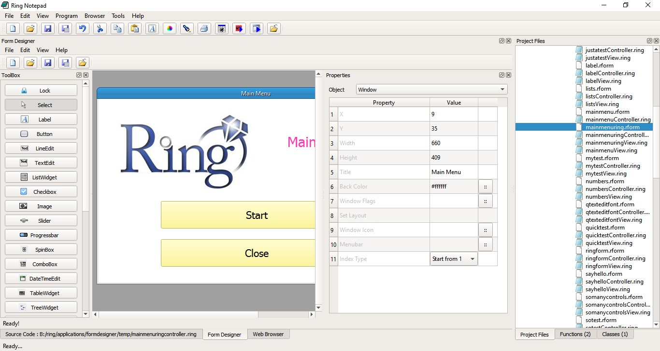
Task: Click Save As icon in Form Designer toolbar
Action: (65, 62)
